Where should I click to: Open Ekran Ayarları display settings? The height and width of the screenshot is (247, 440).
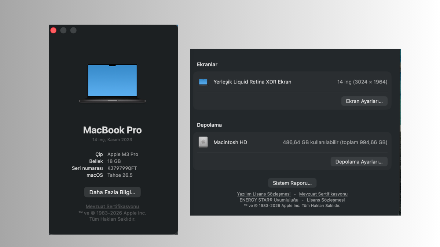tap(364, 101)
